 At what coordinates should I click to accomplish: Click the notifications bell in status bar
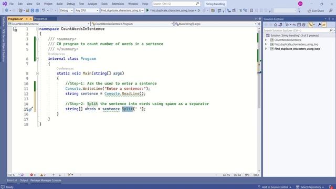point(331,187)
